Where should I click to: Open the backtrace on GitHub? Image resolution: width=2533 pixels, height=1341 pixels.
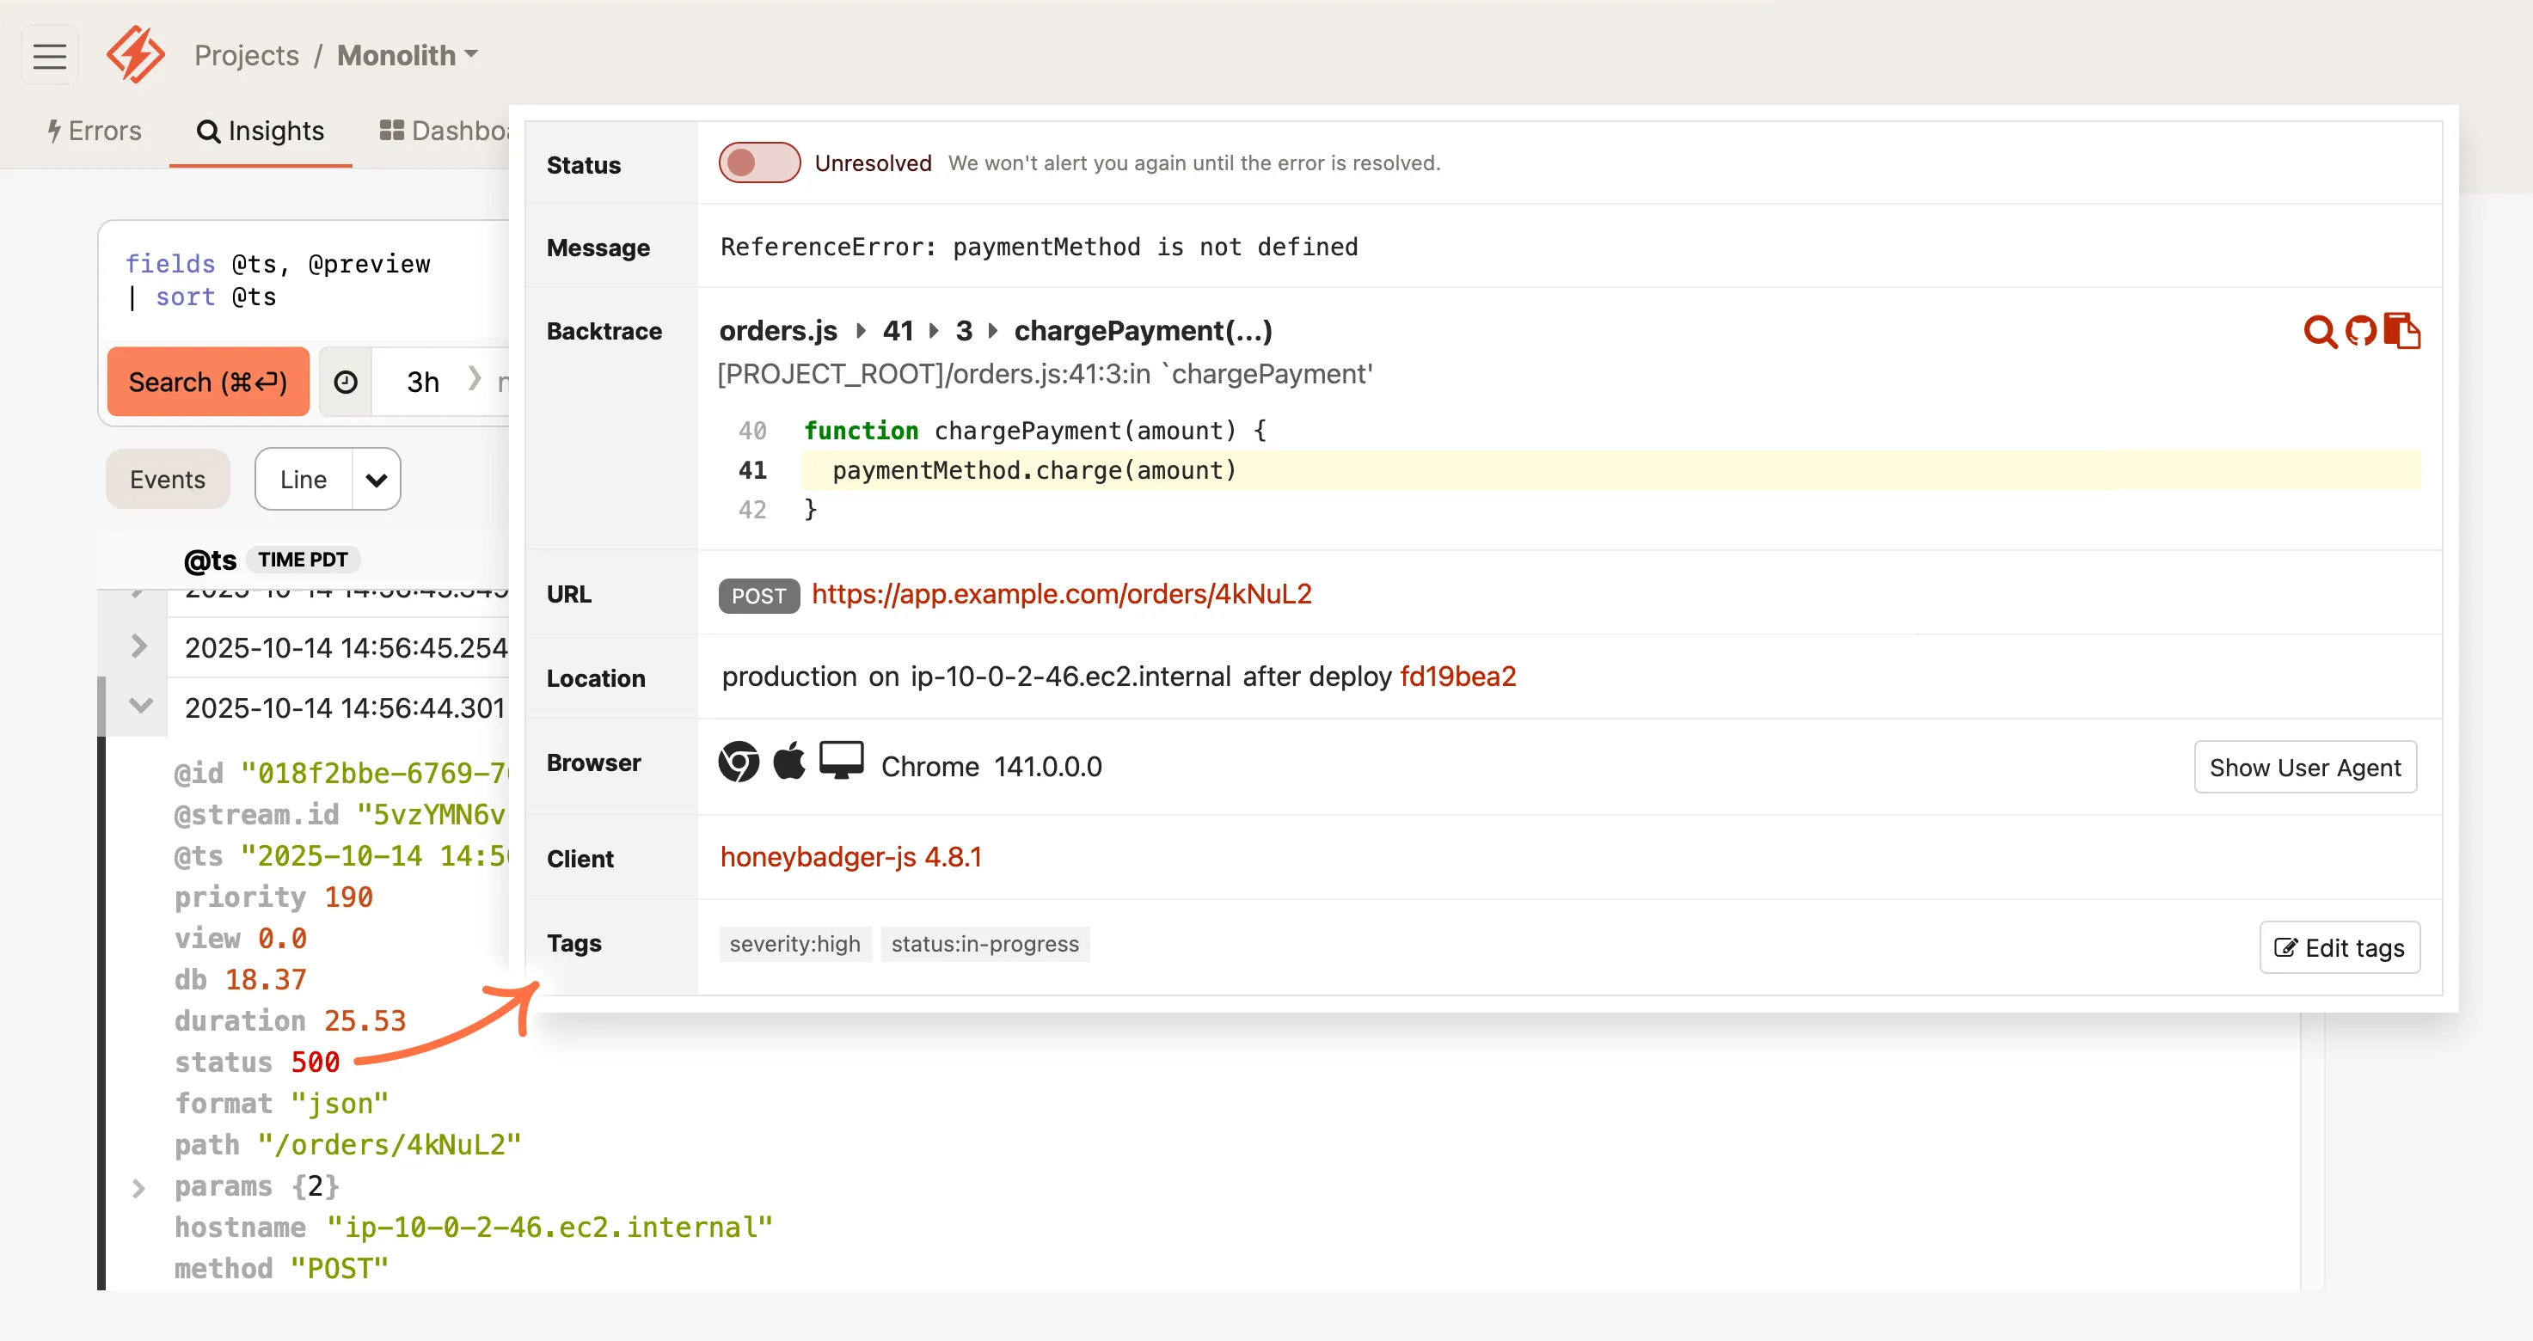coord(2361,331)
